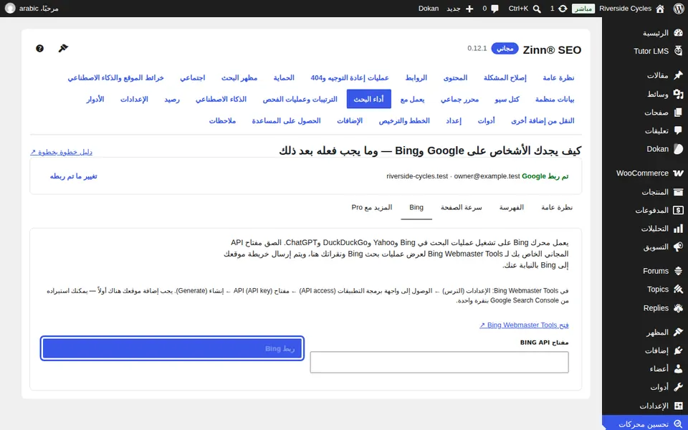Click the مقالات pin icon in sidebar
Viewport: 688px width, 430px height.
[x=679, y=75]
